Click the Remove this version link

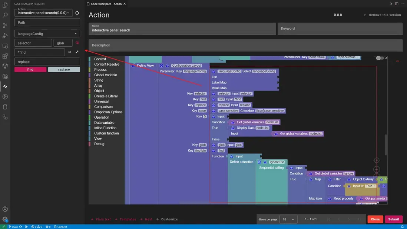click(x=385, y=15)
